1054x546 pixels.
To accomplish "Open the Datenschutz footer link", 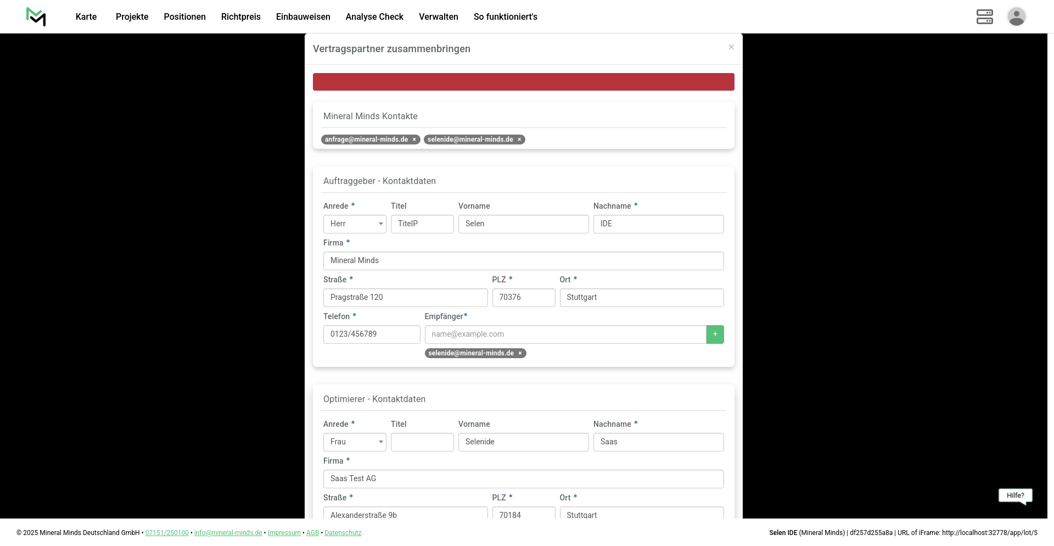I will pos(343,533).
